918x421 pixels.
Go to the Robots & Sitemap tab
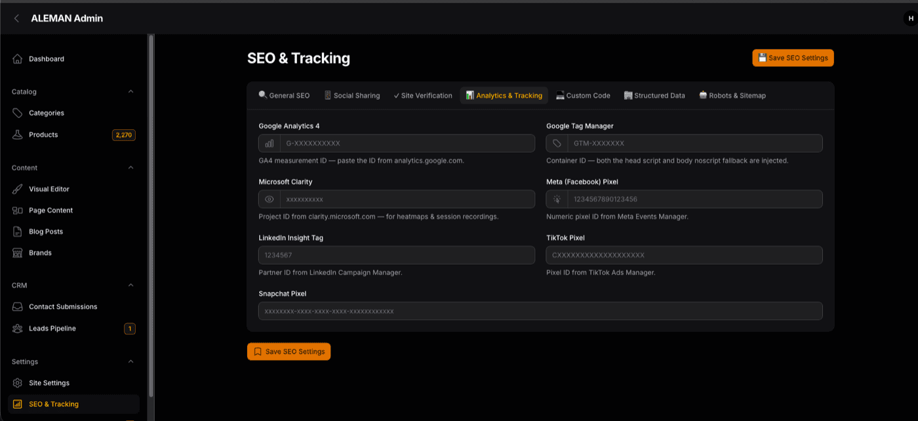click(x=732, y=96)
